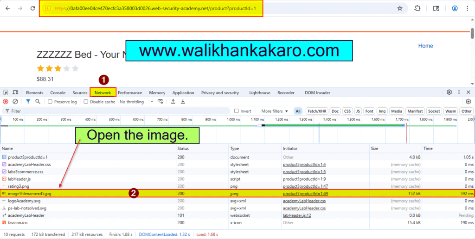Open the Lighthouse tab
Image resolution: width=475 pixels, height=239 pixels.
[x=260, y=92]
